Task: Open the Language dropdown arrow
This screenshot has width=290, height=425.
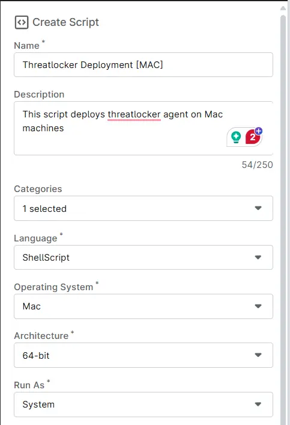Action: tap(258, 257)
